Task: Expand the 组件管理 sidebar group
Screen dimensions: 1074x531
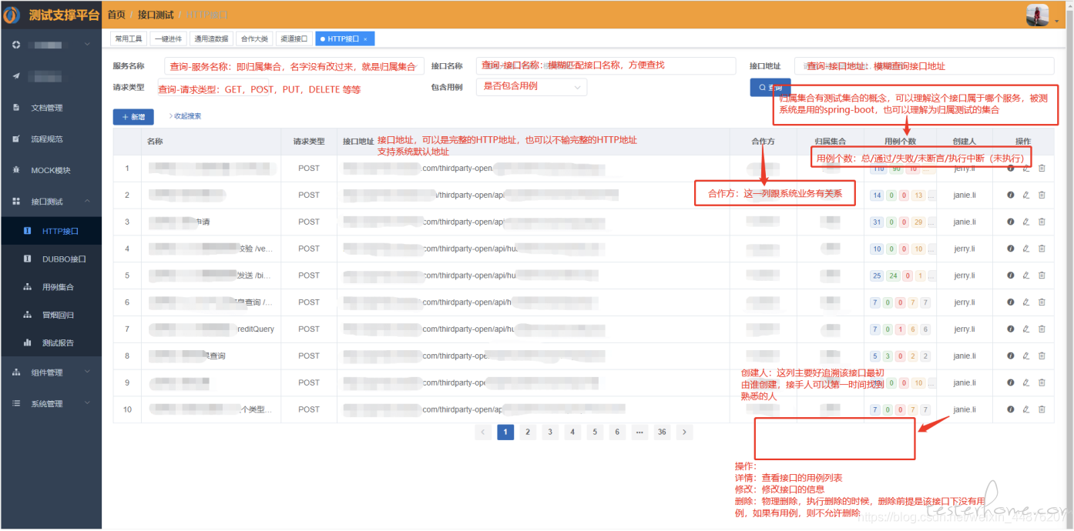Action: [x=51, y=372]
